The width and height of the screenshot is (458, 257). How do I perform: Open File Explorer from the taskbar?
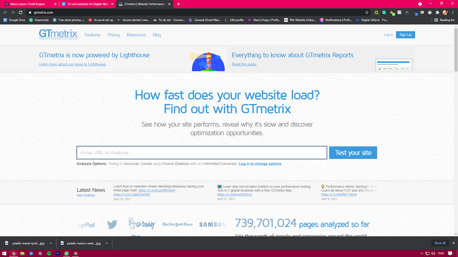click(22, 253)
